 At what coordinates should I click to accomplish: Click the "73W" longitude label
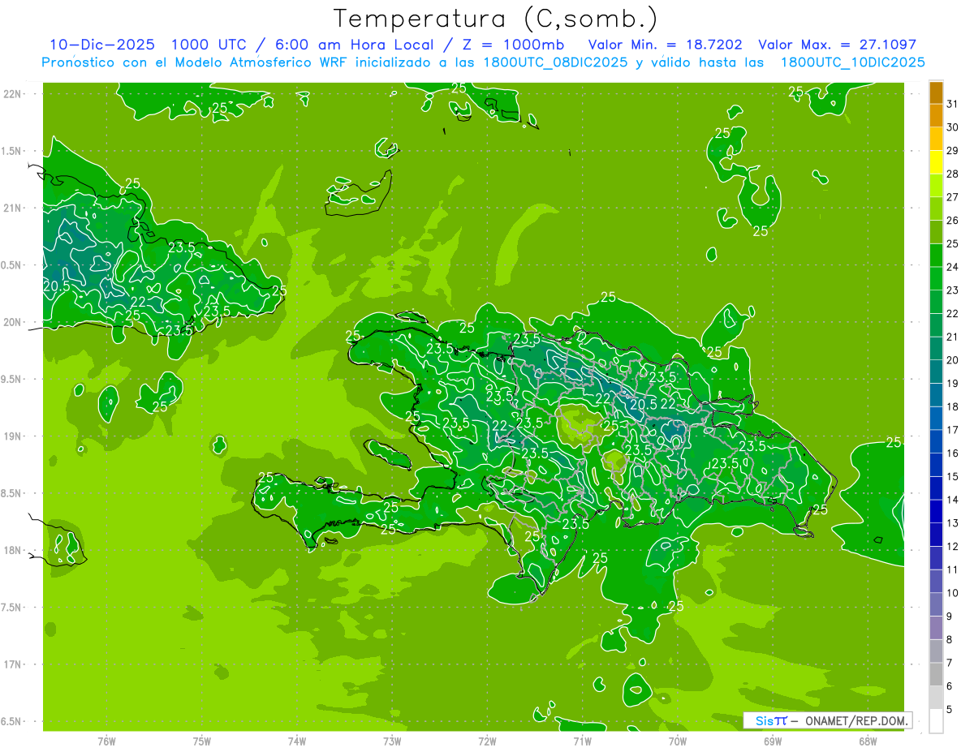pos(392,741)
